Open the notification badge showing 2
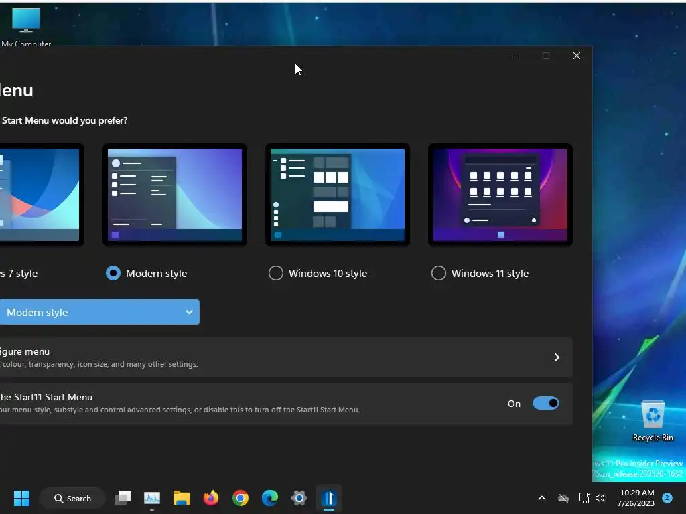The width and height of the screenshot is (686, 514). coord(667,497)
